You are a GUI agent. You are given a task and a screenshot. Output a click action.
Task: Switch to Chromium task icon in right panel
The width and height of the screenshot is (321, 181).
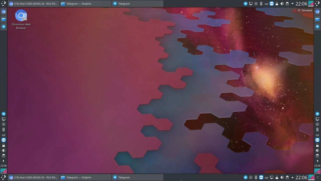coord(317,12)
